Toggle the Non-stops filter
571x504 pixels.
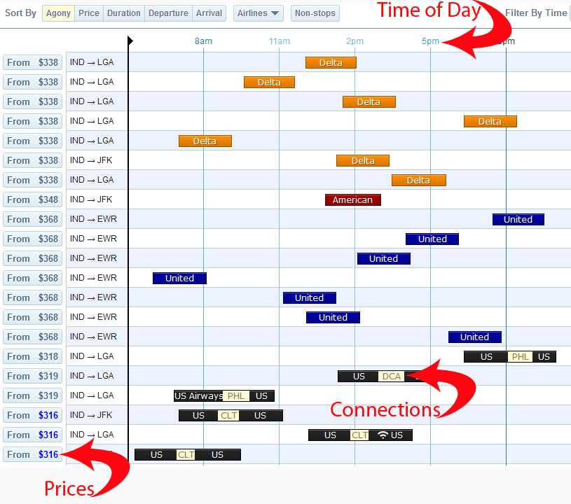click(315, 13)
